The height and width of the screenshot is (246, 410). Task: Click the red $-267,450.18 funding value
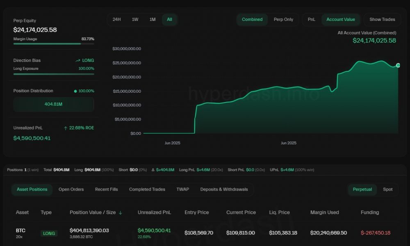[376, 232]
